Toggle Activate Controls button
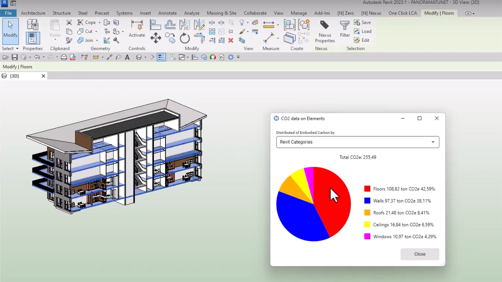 [x=137, y=29]
